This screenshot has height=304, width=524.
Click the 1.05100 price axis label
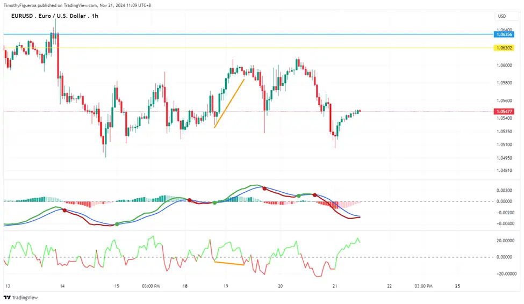pyautogui.click(x=504, y=144)
